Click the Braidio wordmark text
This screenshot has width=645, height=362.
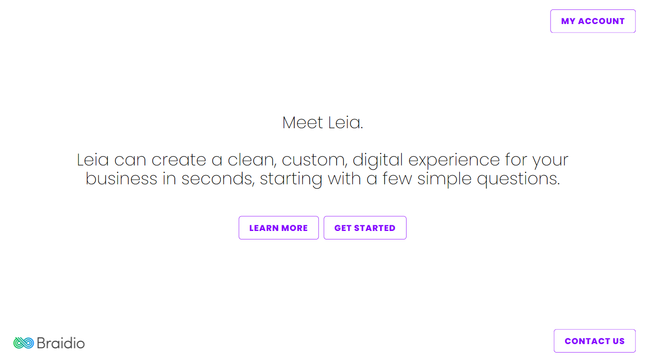pyautogui.click(x=60, y=343)
